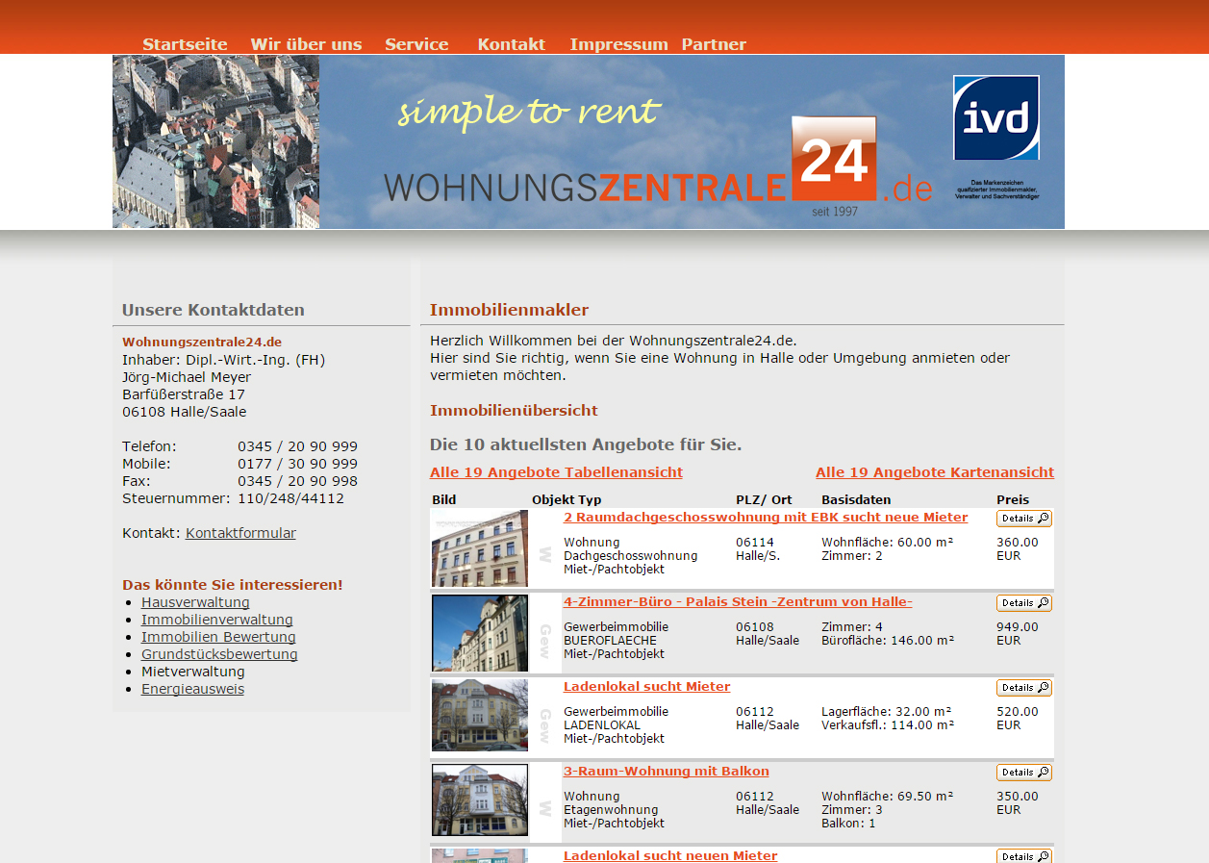Open 2 Raumdachgeschosswohnung mit EBK listing title
Viewport: 1209px width, 863px height.
(x=766, y=518)
